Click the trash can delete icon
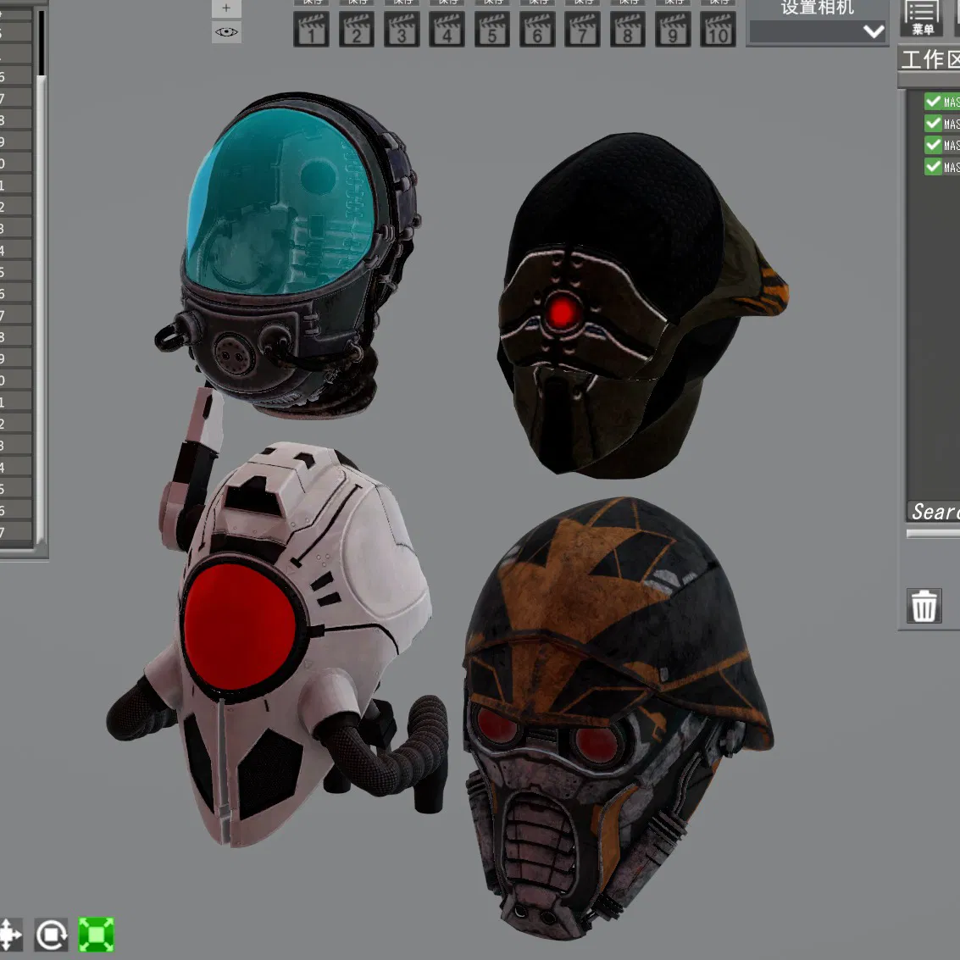This screenshot has height=960, width=960. click(924, 606)
